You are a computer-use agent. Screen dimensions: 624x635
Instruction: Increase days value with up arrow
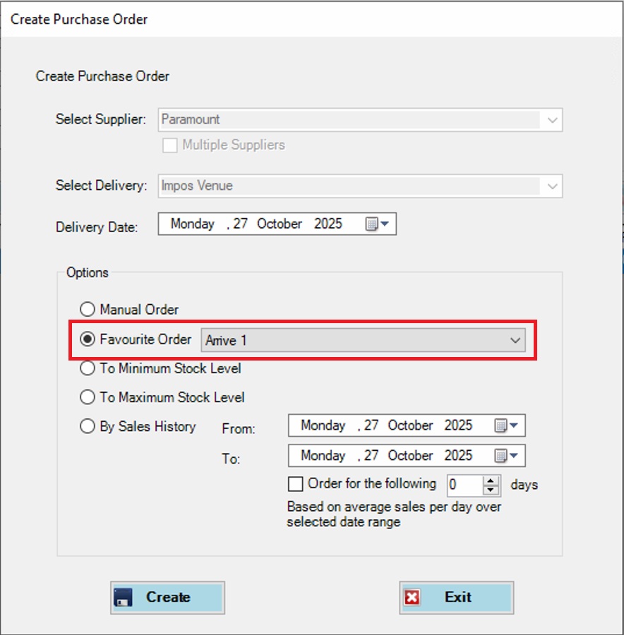click(x=491, y=480)
